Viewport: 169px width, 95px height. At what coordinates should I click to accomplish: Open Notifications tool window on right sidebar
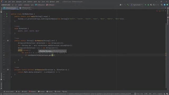pyautogui.click(x=168, y=21)
